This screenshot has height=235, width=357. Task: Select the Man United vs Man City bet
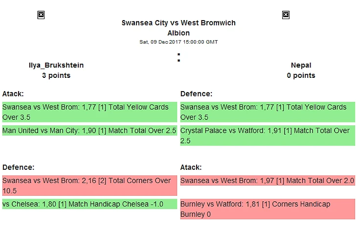pyautogui.click(x=89, y=131)
